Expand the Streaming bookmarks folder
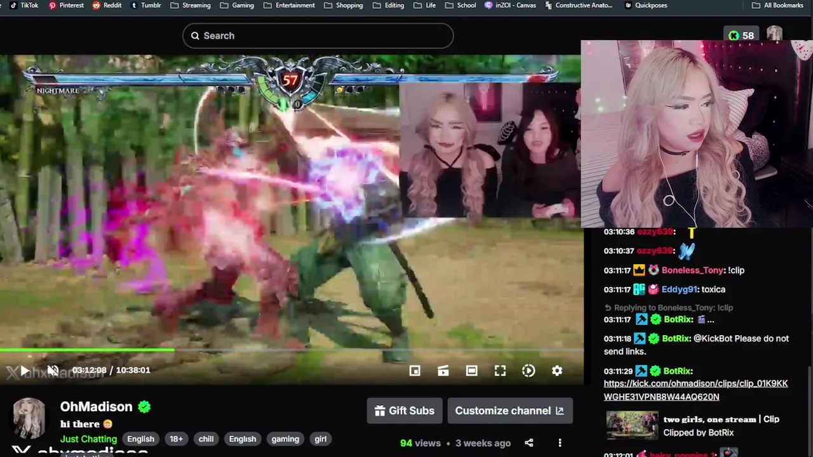 [x=190, y=5]
